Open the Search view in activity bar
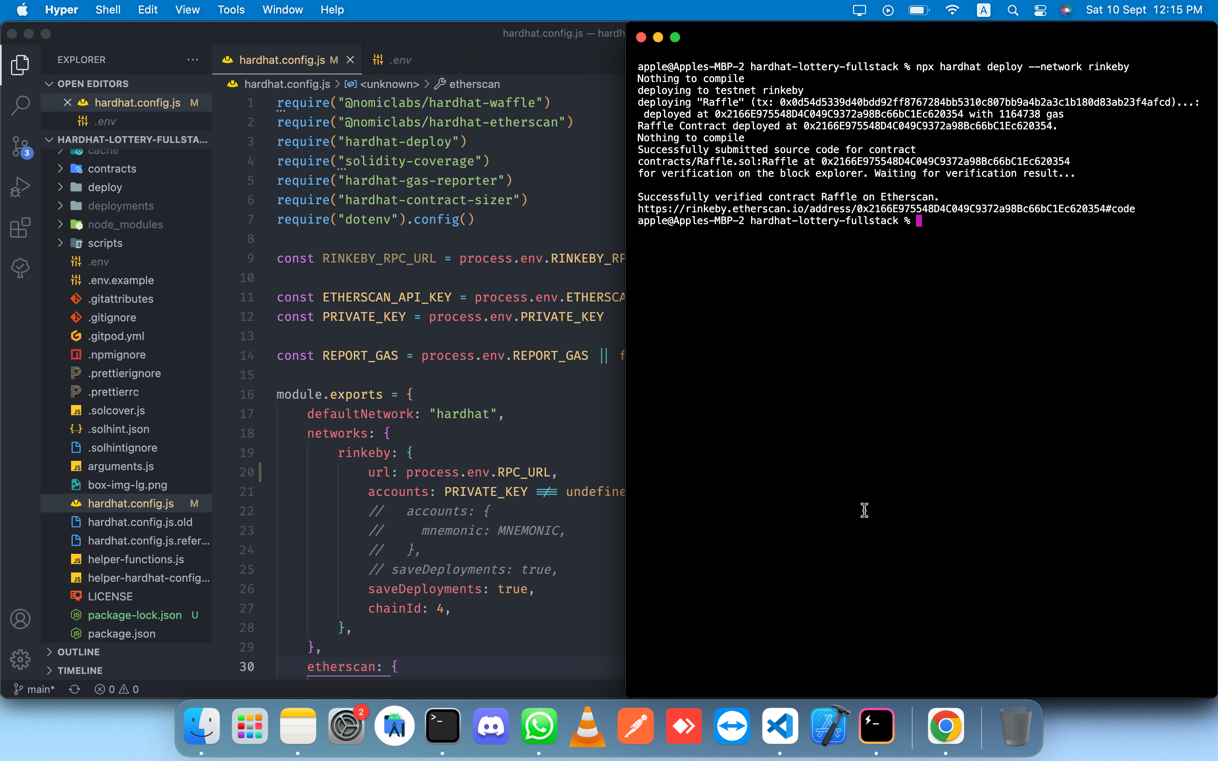This screenshot has height=761, width=1218. pos(20,105)
